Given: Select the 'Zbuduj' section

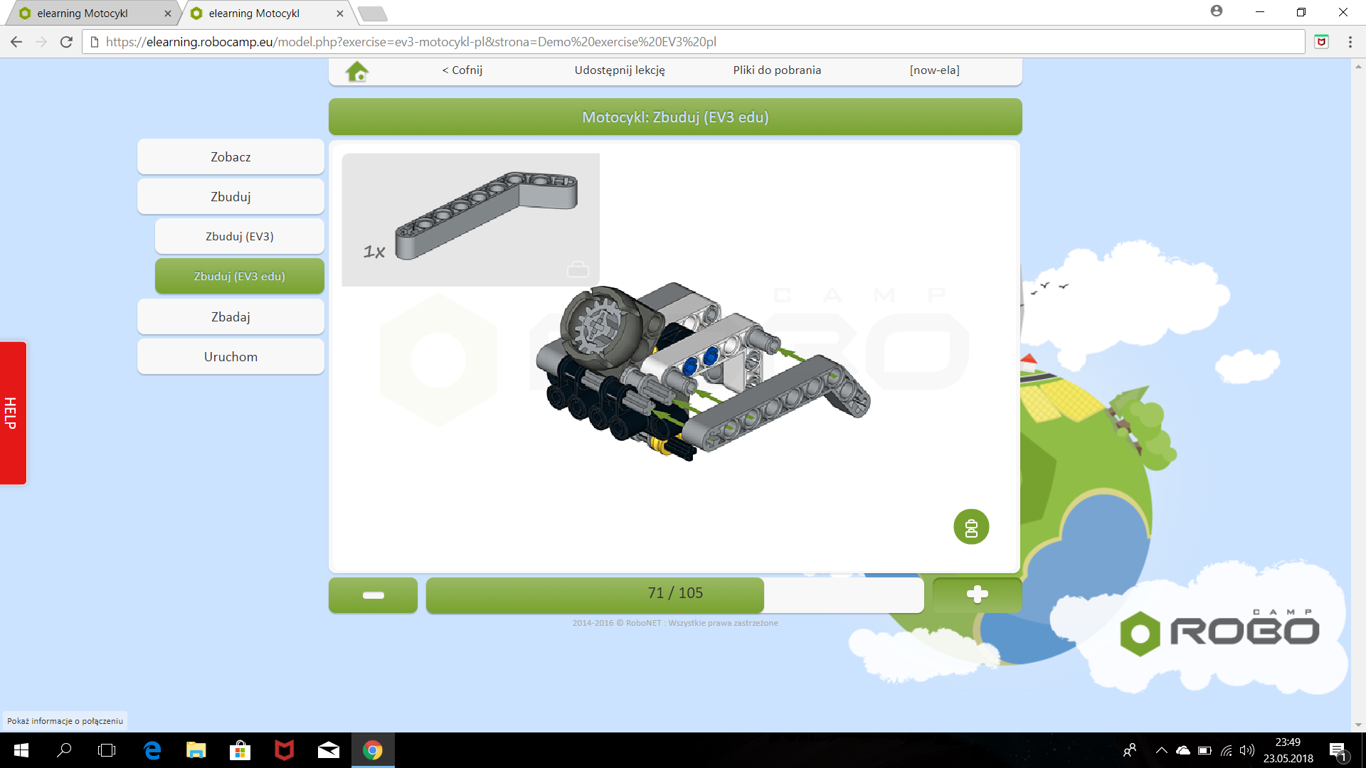Looking at the screenshot, I should pos(231,196).
